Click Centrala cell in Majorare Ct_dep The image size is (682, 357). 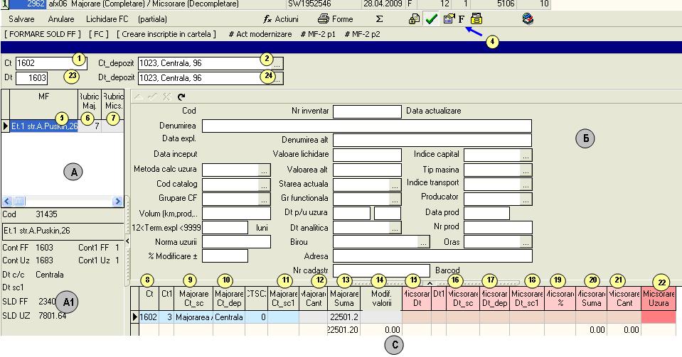pos(229,317)
